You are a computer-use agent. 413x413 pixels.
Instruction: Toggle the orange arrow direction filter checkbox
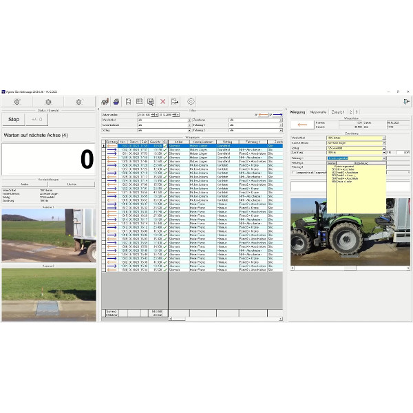click(256, 115)
